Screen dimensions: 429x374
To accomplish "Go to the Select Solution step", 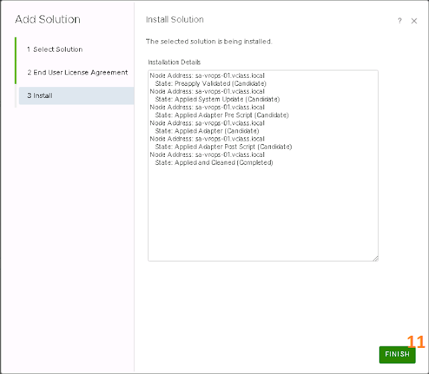I will [54, 50].
